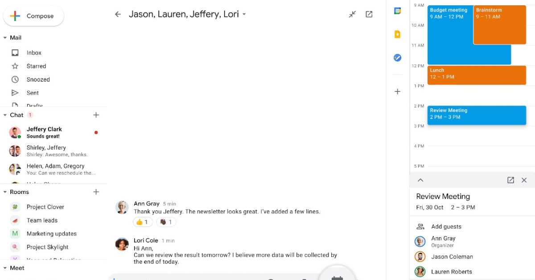Collapse the Rooms section

5,192
